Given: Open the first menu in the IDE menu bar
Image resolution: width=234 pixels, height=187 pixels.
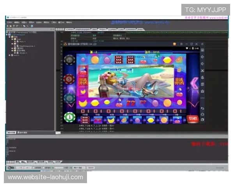Looking at the screenshot, I should [9, 22].
